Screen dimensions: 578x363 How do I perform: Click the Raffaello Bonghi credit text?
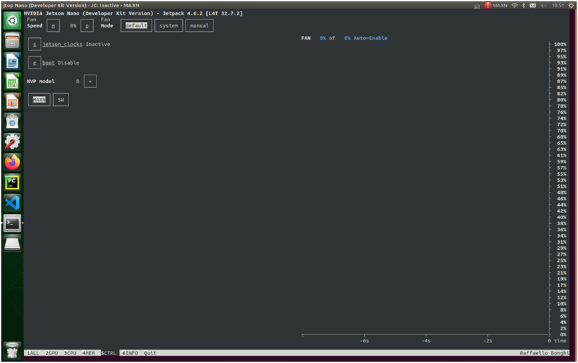coord(545,353)
